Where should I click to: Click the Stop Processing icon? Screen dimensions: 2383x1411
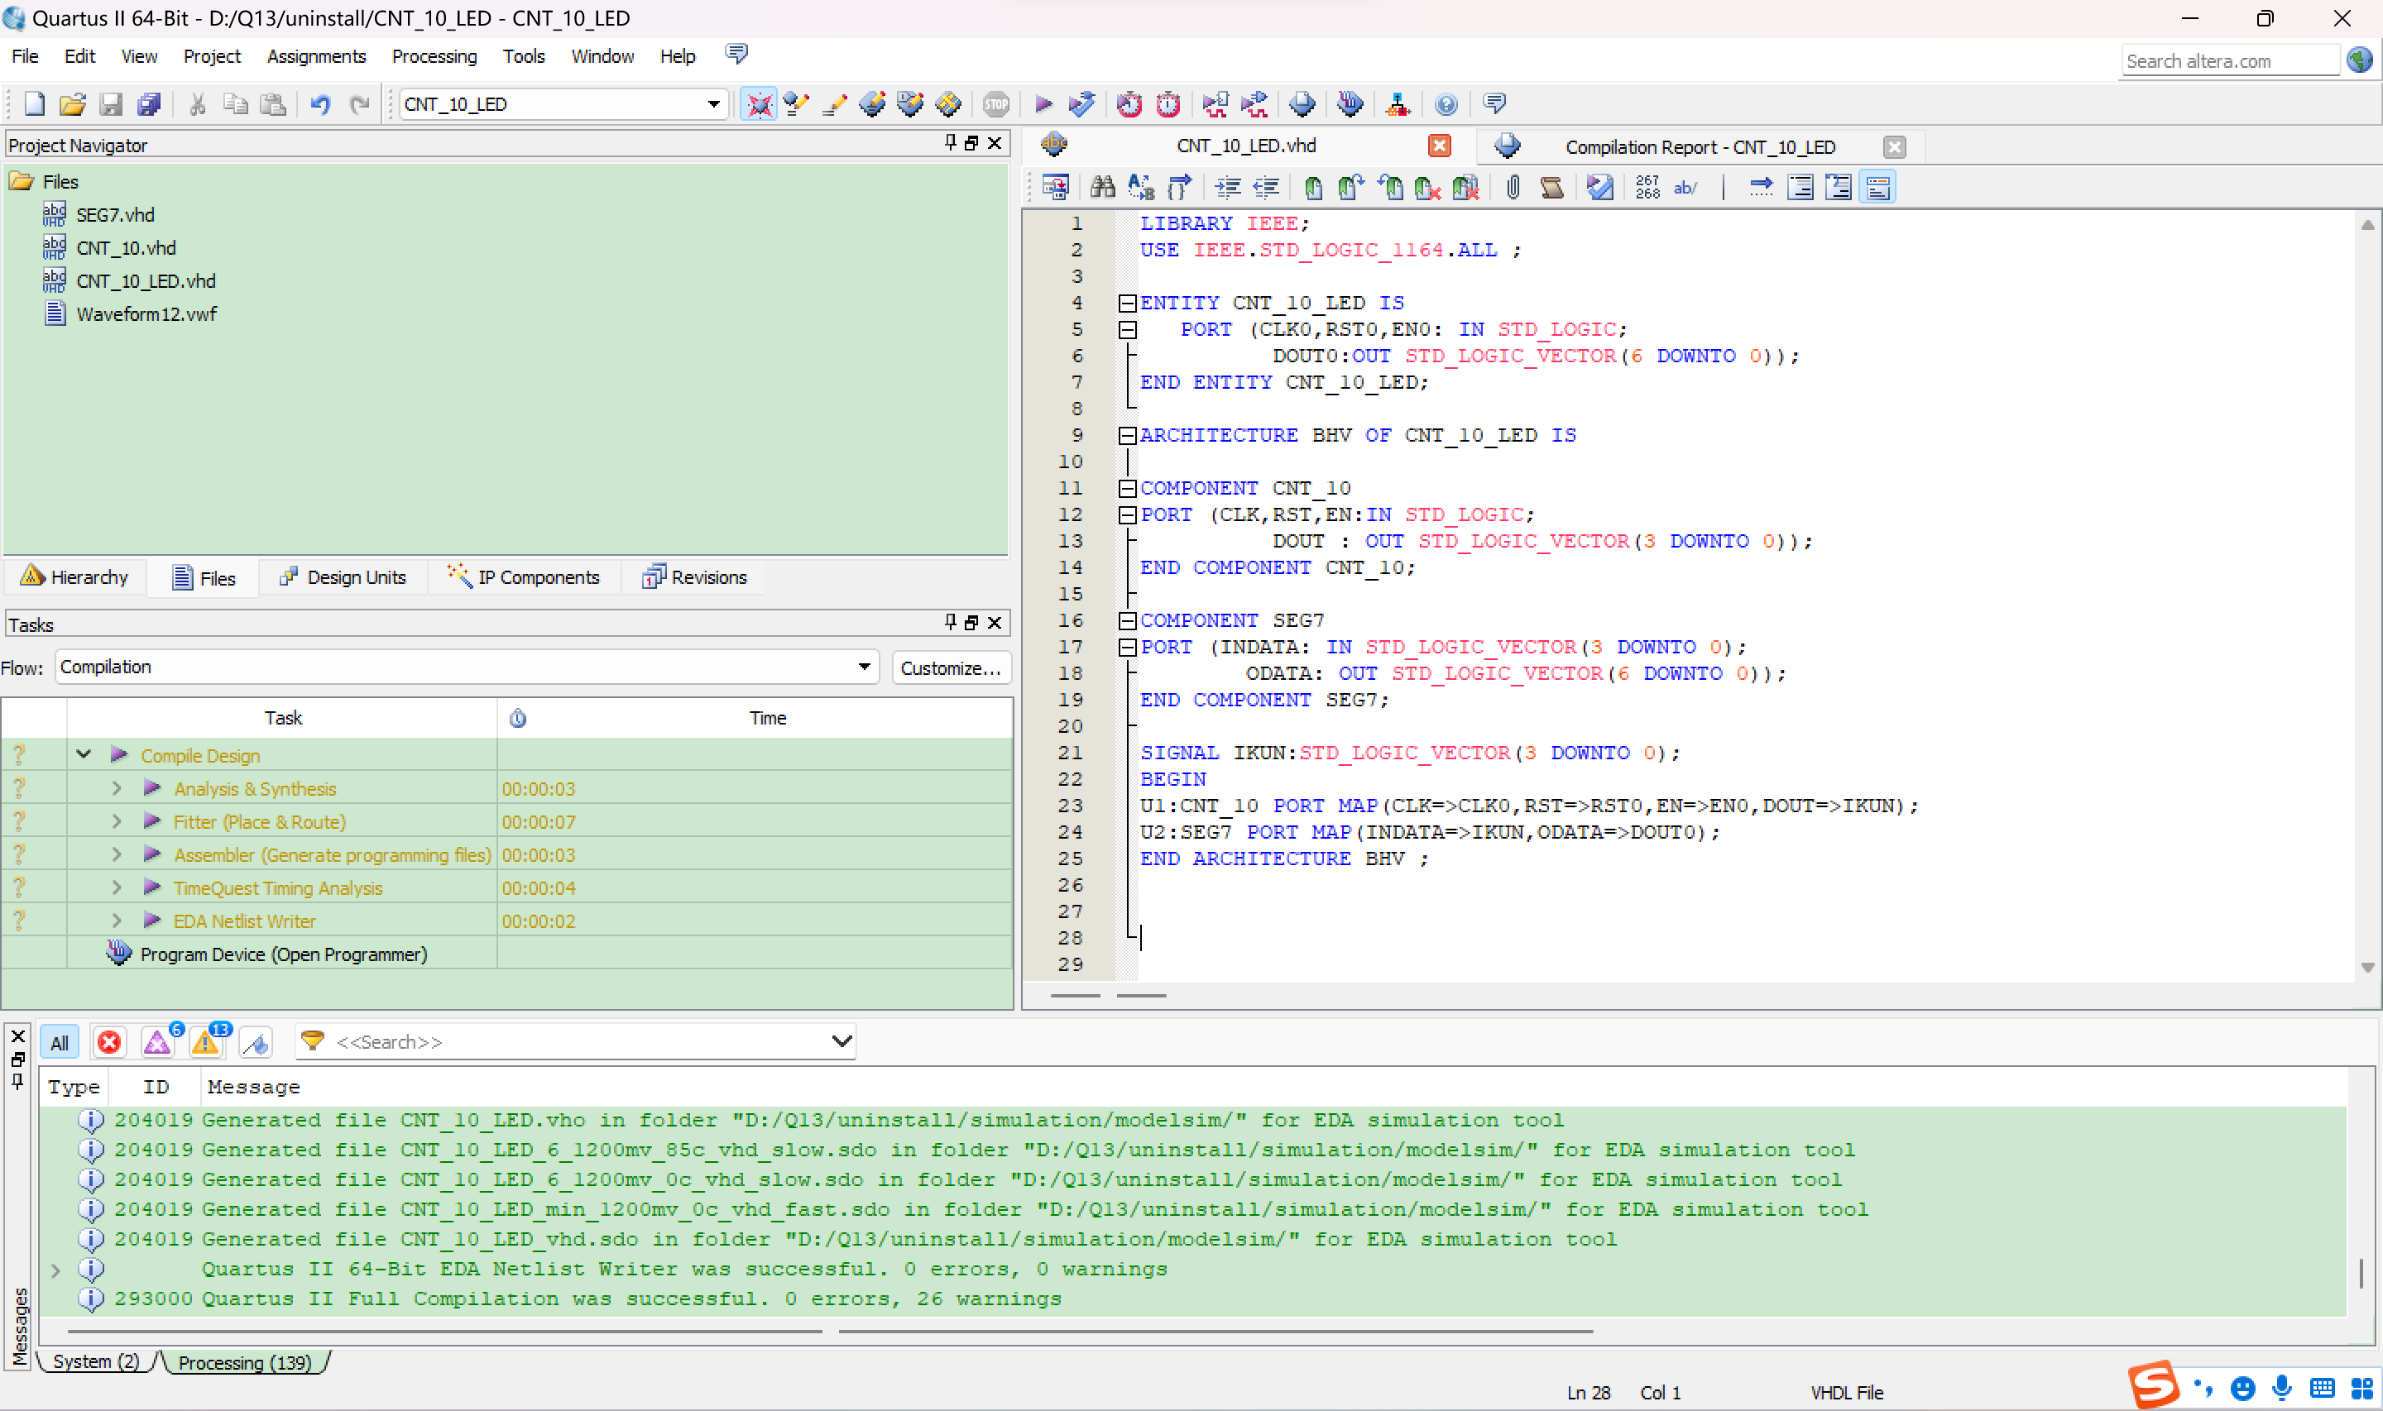pyautogui.click(x=995, y=103)
